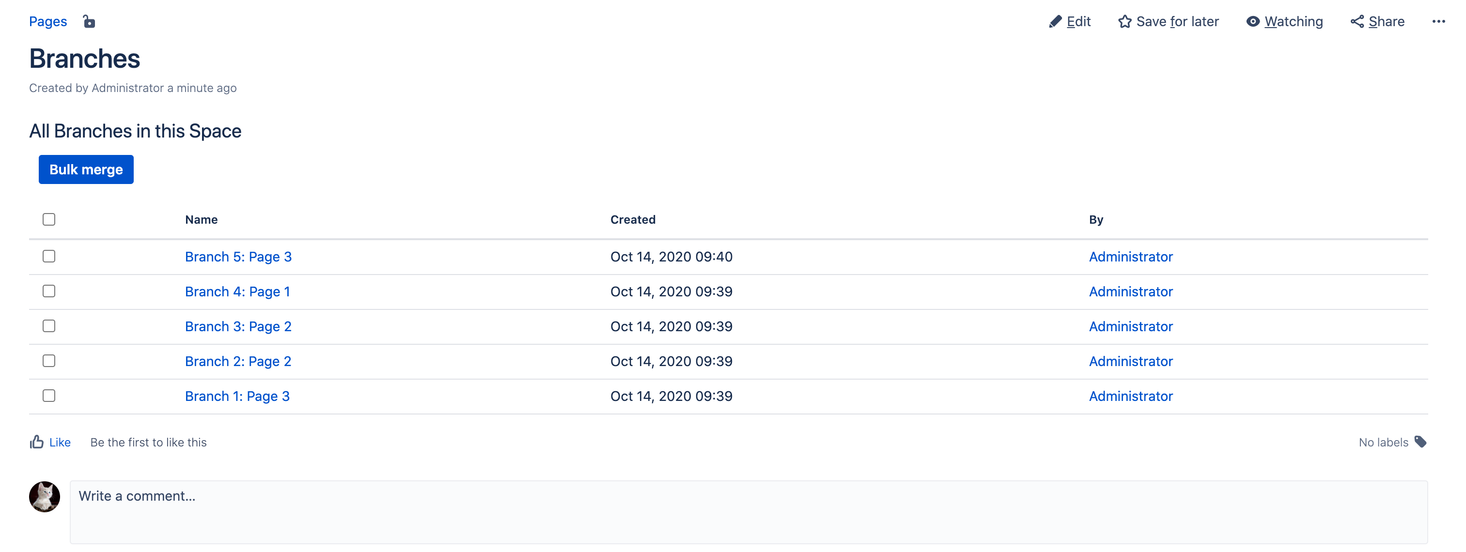Check the box for Branch 5: Page 3
The height and width of the screenshot is (552, 1466).
click(49, 257)
